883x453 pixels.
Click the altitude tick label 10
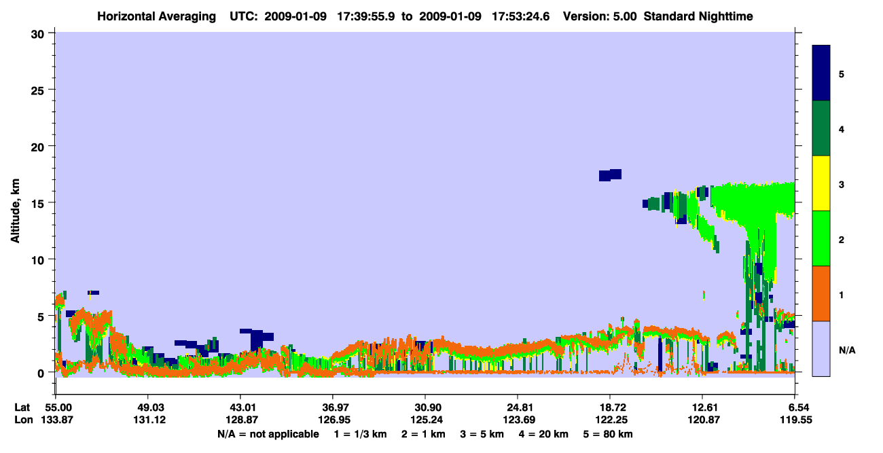[39, 259]
